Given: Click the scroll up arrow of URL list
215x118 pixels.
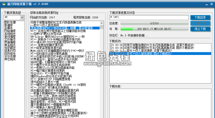Looking at the screenshot, I should [x=102, y=23].
